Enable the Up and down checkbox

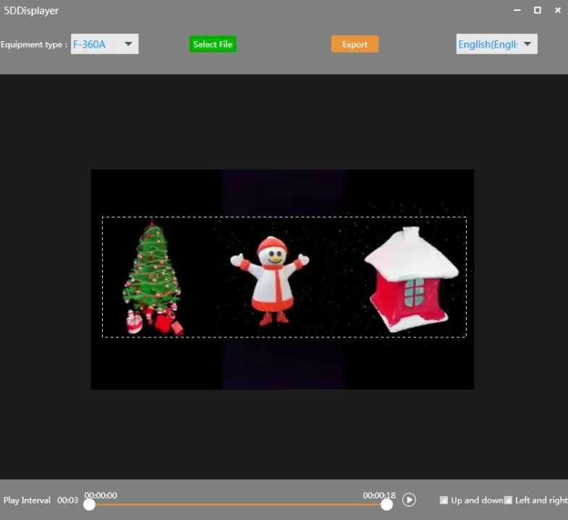[444, 500]
